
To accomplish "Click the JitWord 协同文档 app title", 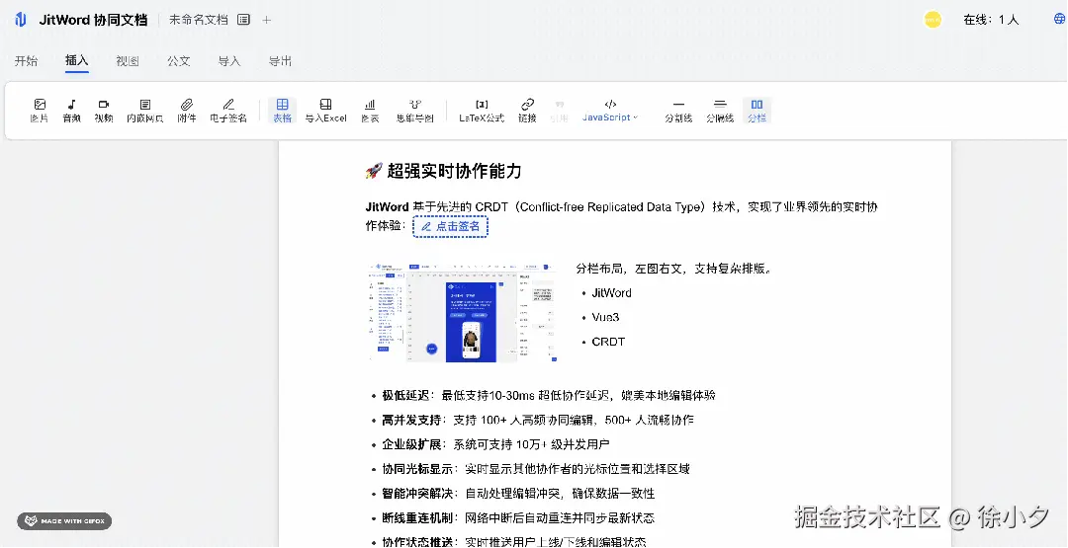I will (93, 20).
